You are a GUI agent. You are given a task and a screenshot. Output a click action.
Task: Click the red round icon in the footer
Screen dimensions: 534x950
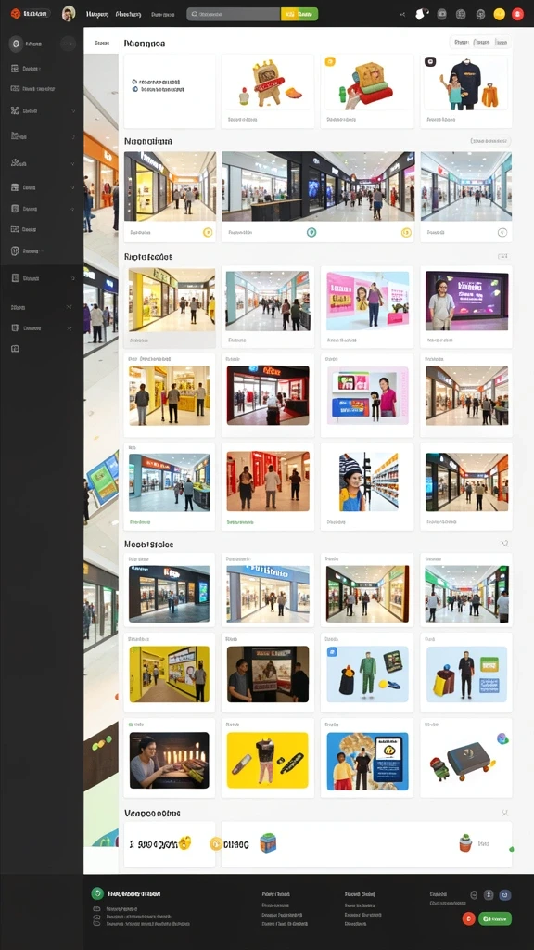[x=468, y=918]
